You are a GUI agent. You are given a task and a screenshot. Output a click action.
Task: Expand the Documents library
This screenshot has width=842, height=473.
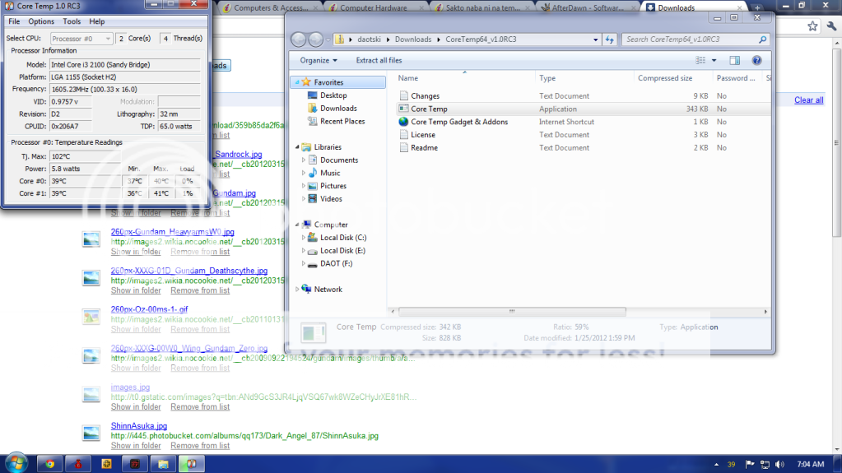click(x=304, y=160)
